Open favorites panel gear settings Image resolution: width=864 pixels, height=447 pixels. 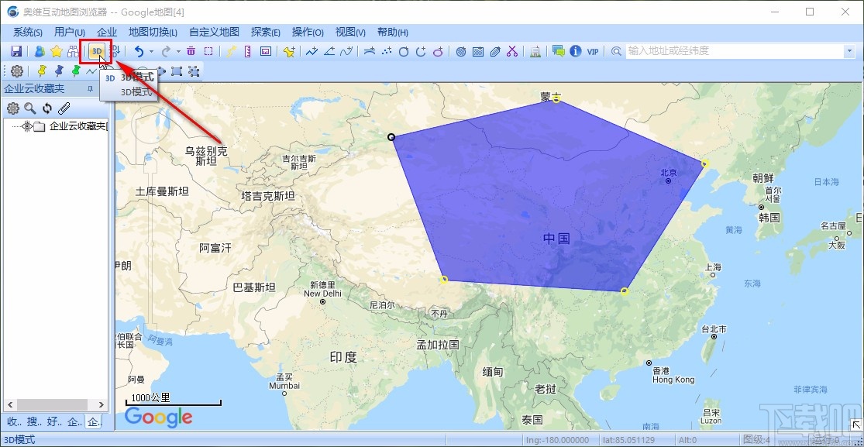click(x=12, y=108)
